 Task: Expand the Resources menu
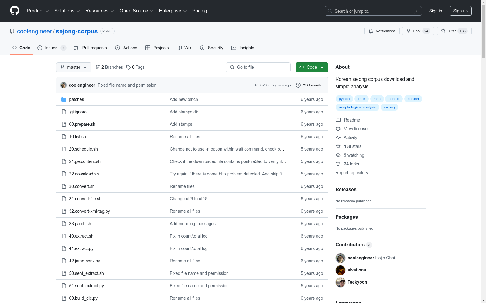(100, 11)
